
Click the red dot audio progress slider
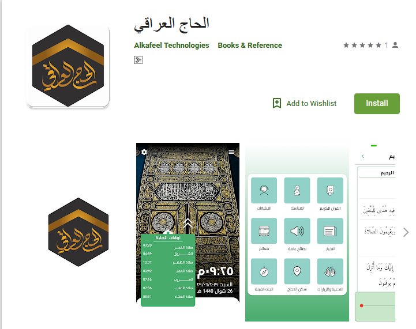361,306
